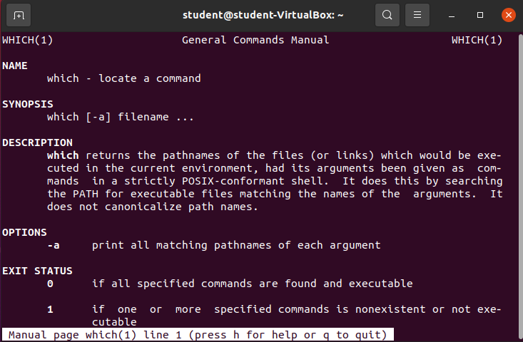523x342 pixels.
Task: Click the search magnifier icon
Action: [387, 15]
